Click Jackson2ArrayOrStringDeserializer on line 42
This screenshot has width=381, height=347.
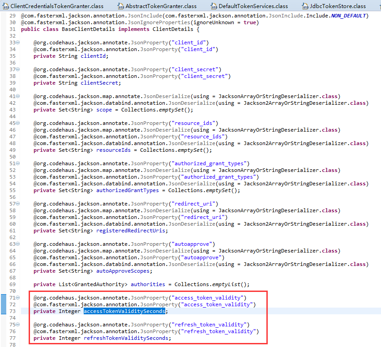[x=295, y=103]
